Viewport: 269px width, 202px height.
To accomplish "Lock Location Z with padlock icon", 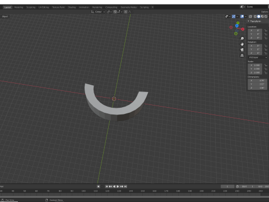I will click(266, 38).
